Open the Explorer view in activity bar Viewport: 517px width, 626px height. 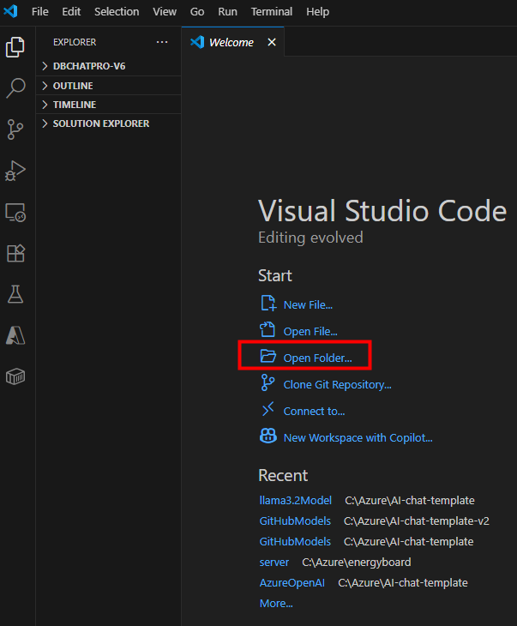tap(15, 47)
